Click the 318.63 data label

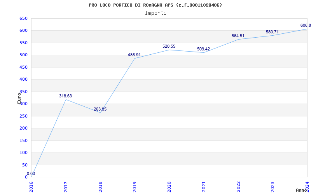(65, 96)
